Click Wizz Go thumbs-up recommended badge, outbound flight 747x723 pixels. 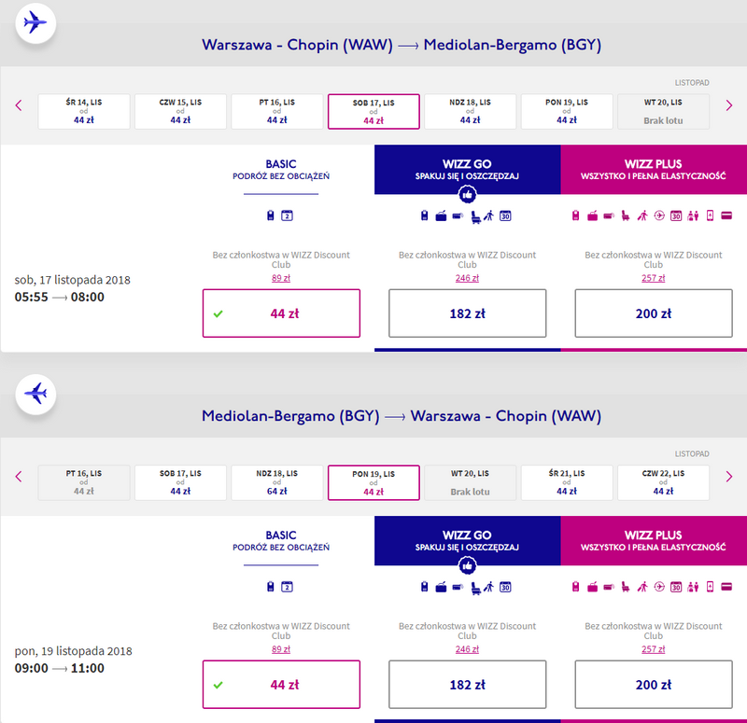pyautogui.click(x=468, y=194)
